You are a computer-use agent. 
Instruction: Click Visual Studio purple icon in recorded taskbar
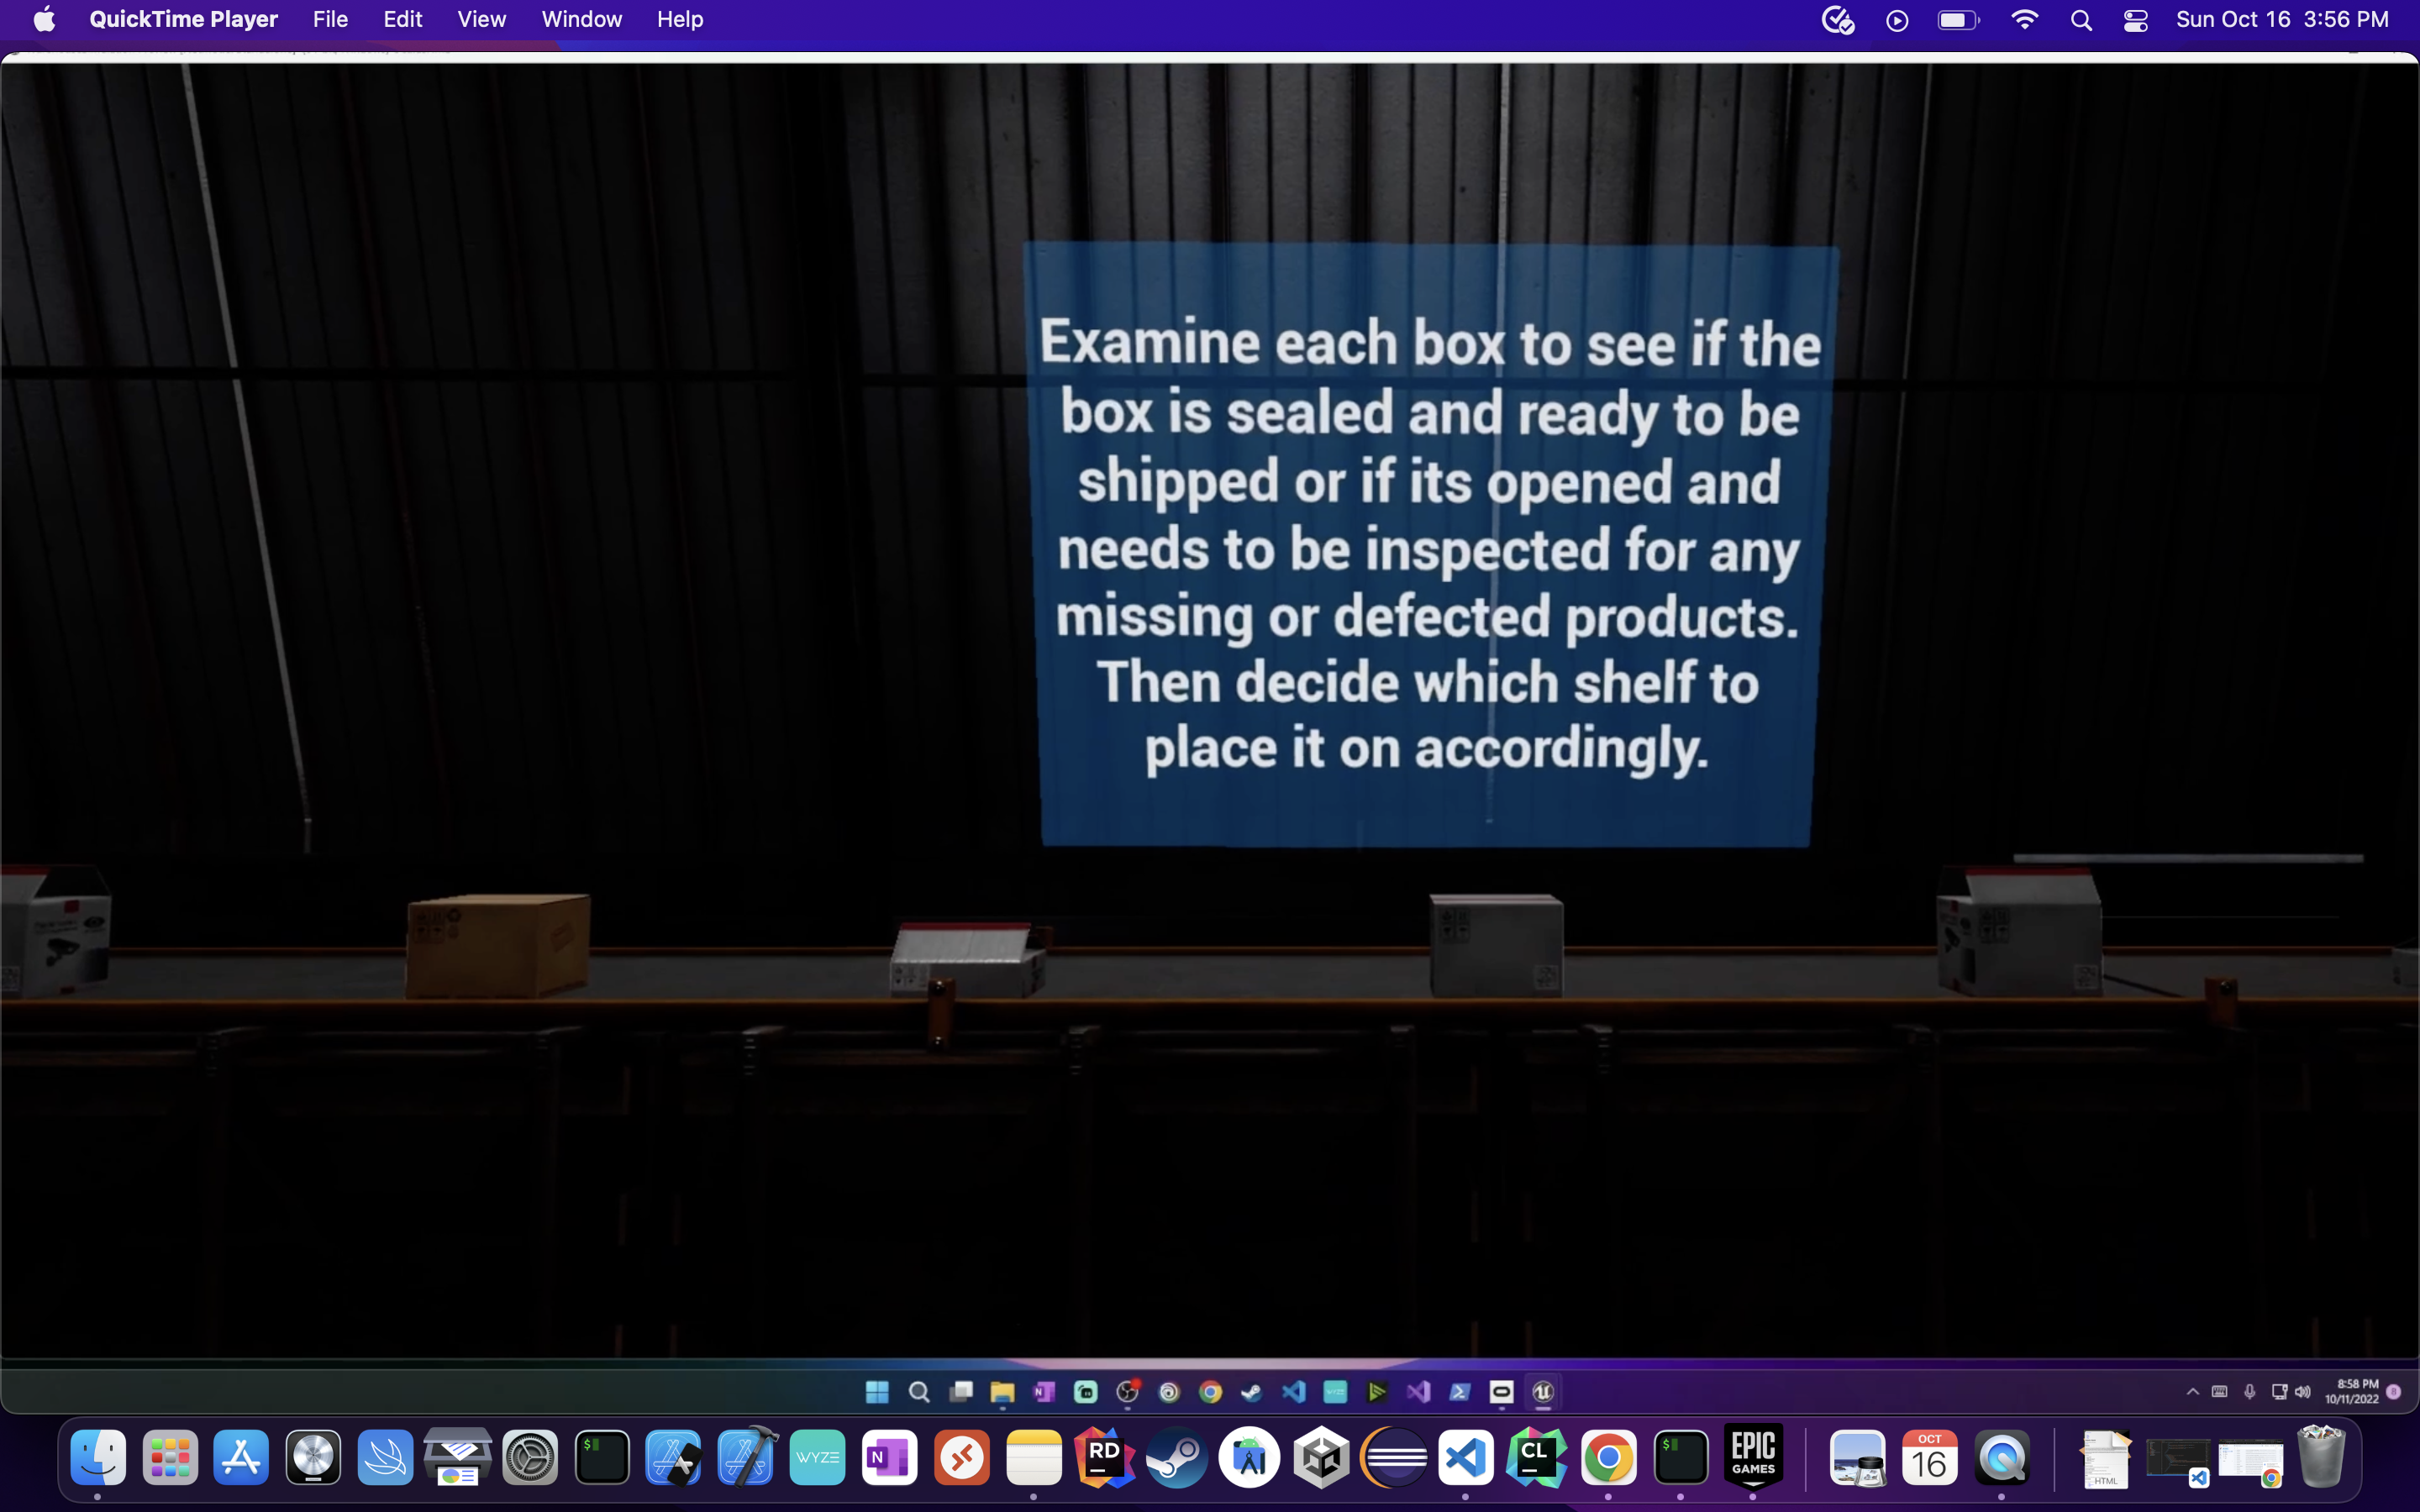click(1418, 1392)
